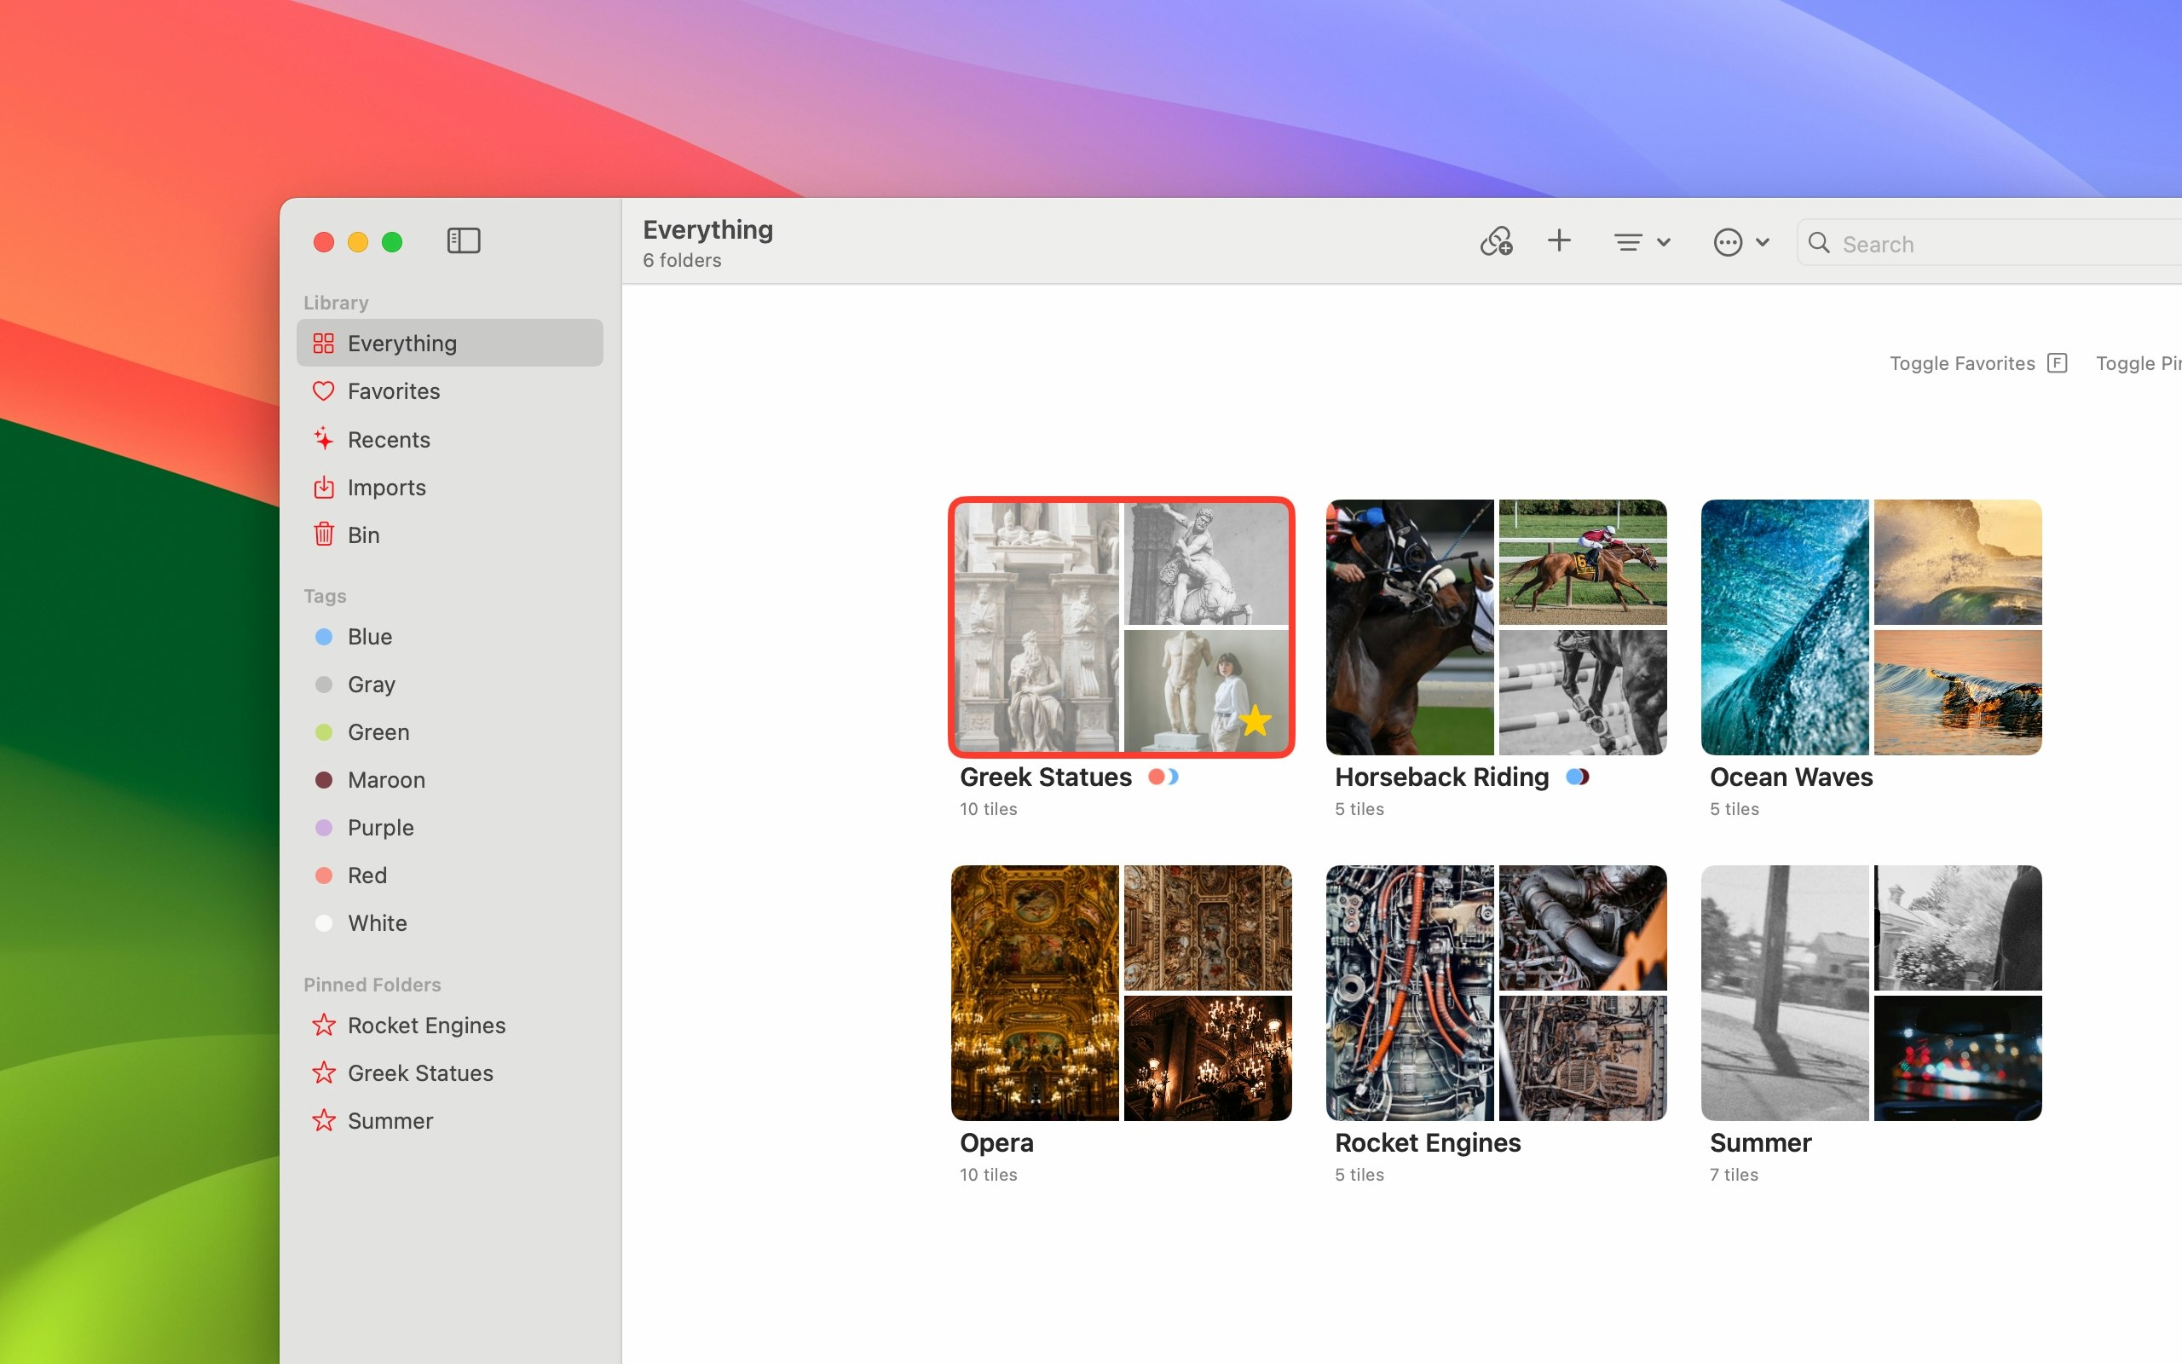Click the Ocean Waves folder title

click(x=1791, y=777)
